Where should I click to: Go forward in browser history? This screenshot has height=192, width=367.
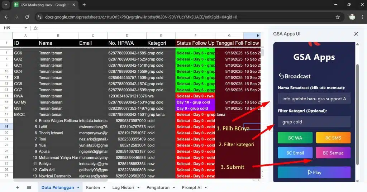16,17
